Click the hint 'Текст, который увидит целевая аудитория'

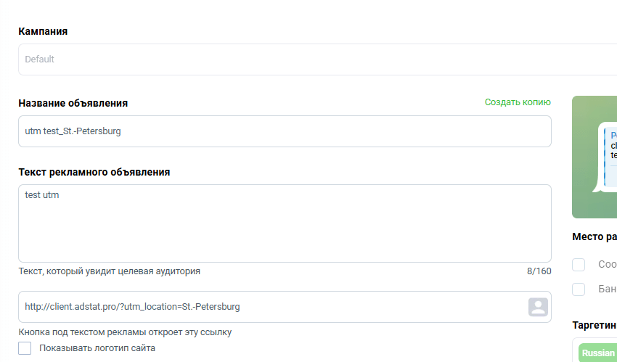[x=110, y=271]
